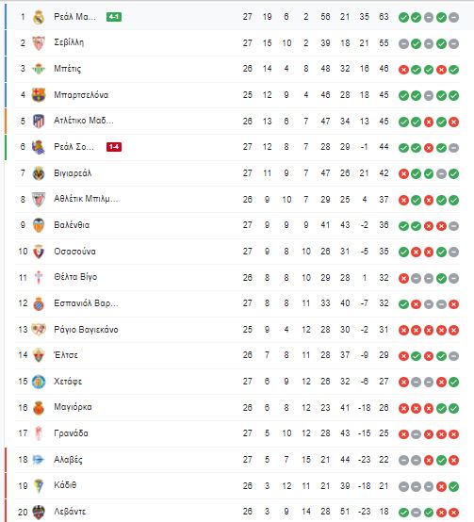Open the Μπέτις team link
The height and width of the screenshot is (522, 474).
click(68, 69)
